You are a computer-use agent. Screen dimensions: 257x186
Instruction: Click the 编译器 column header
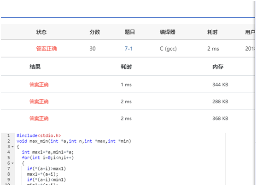click(168, 32)
